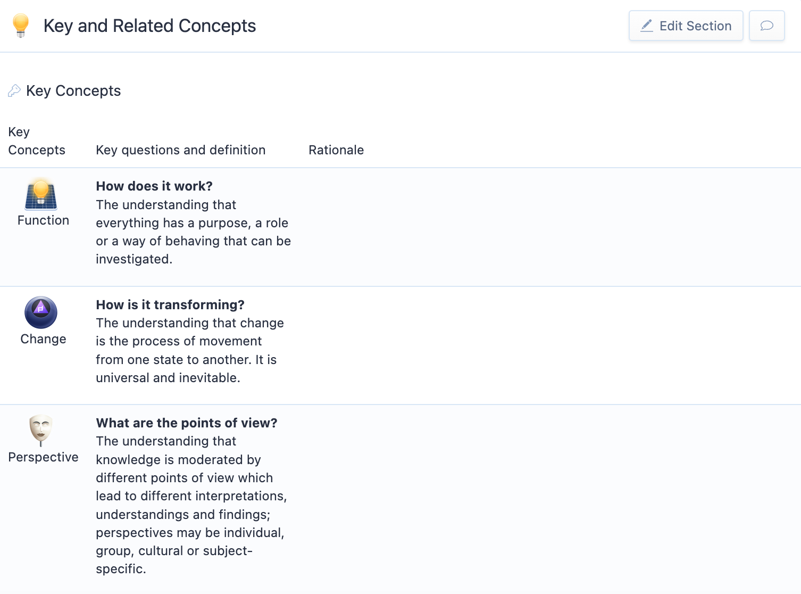Viewport: 801px width, 594px height.
Task: Click the 'Key Concepts' subsection heading
Action: (73, 91)
